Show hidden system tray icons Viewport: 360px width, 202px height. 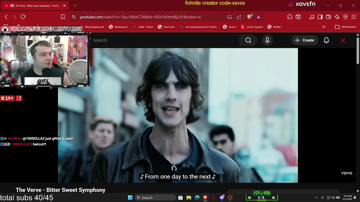pyautogui.click(x=316, y=198)
